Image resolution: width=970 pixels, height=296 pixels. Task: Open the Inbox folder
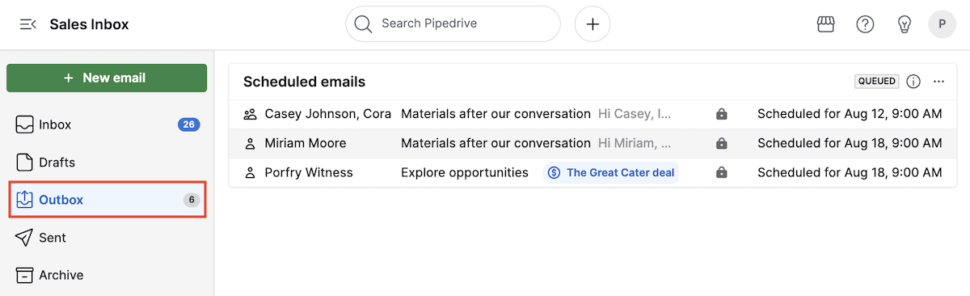(x=107, y=125)
